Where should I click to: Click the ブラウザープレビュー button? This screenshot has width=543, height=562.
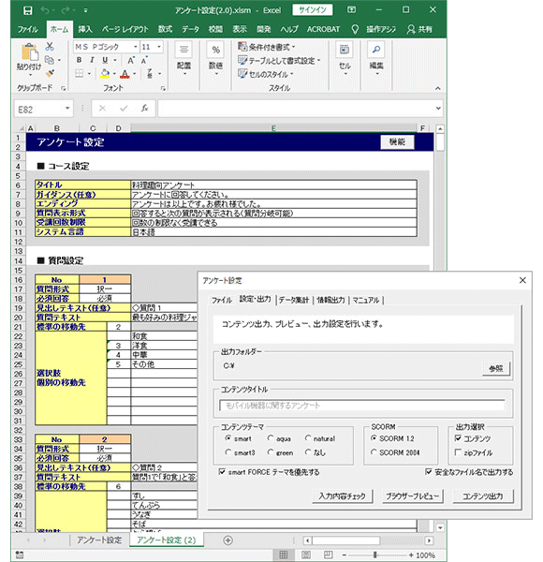coord(412,496)
